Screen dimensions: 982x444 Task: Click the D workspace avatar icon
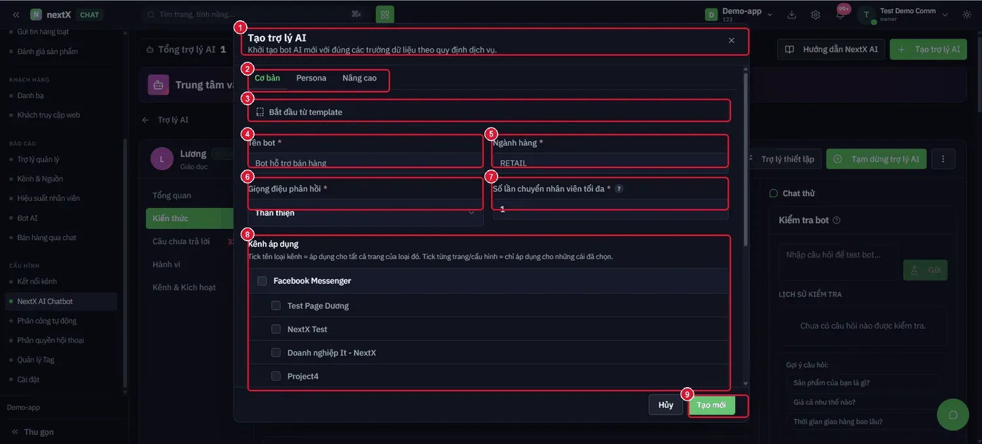click(x=711, y=14)
